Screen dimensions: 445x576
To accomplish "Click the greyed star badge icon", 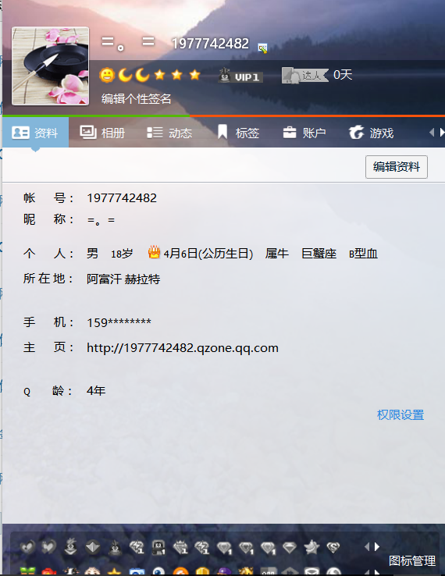I will click(x=311, y=547).
